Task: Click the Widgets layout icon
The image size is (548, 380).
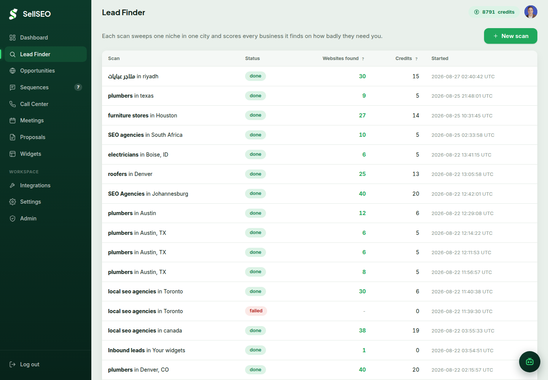Action: tap(13, 154)
